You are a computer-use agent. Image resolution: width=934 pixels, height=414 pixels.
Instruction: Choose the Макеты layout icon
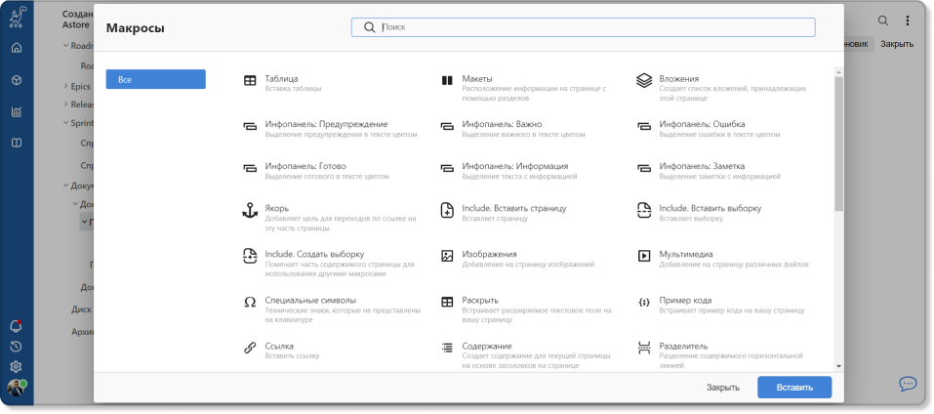[x=447, y=80]
